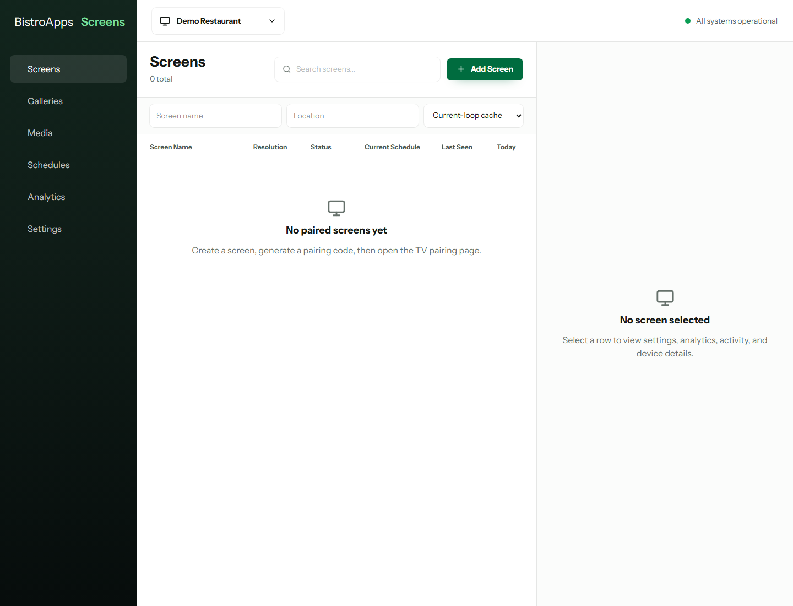This screenshot has height=606, width=793.
Task: Click the green Screens brand label
Action: [x=103, y=22]
